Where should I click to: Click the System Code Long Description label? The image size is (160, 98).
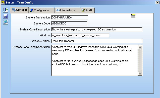pos(31,47)
